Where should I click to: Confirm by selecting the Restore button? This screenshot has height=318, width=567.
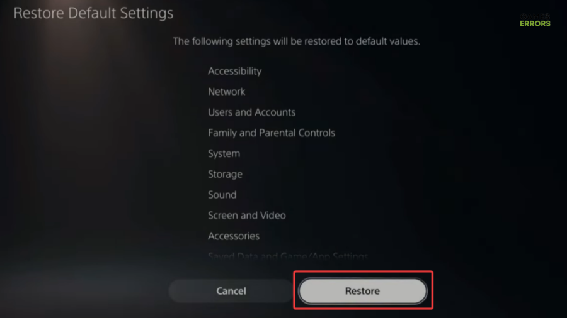(363, 290)
